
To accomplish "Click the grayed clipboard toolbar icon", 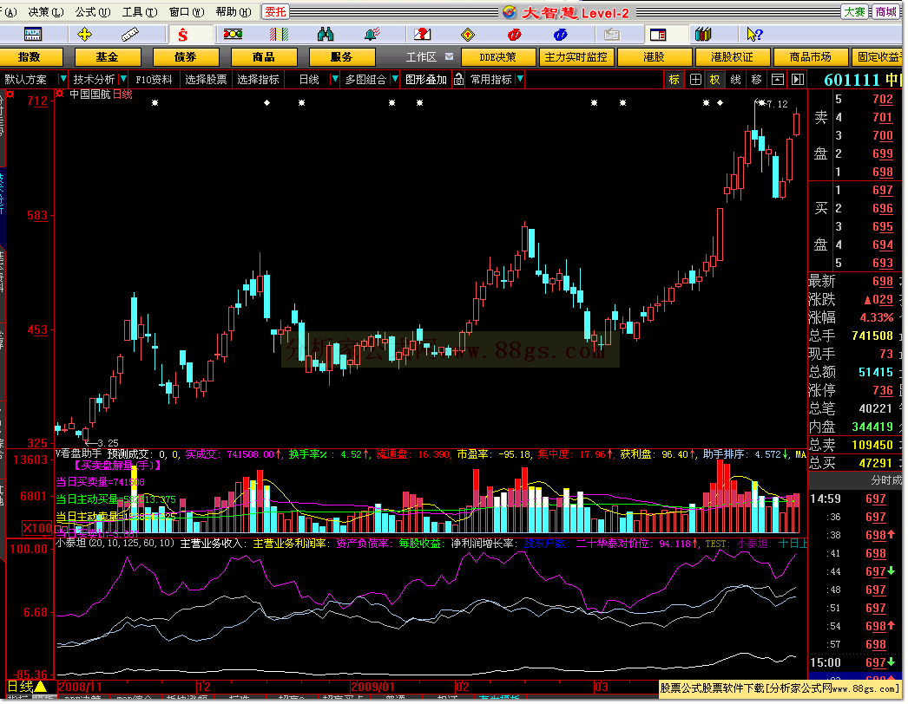I will [x=611, y=35].
